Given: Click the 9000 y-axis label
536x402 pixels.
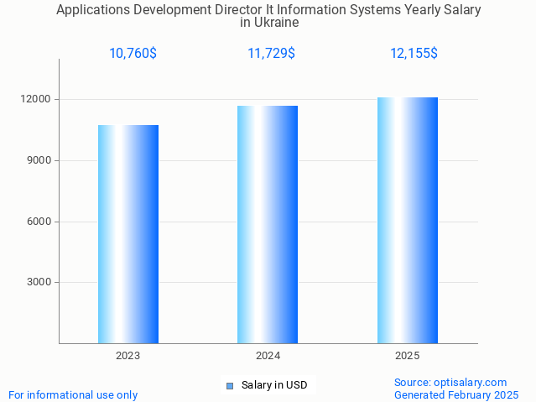Looking at the screenshot, I should coord(39,160).
